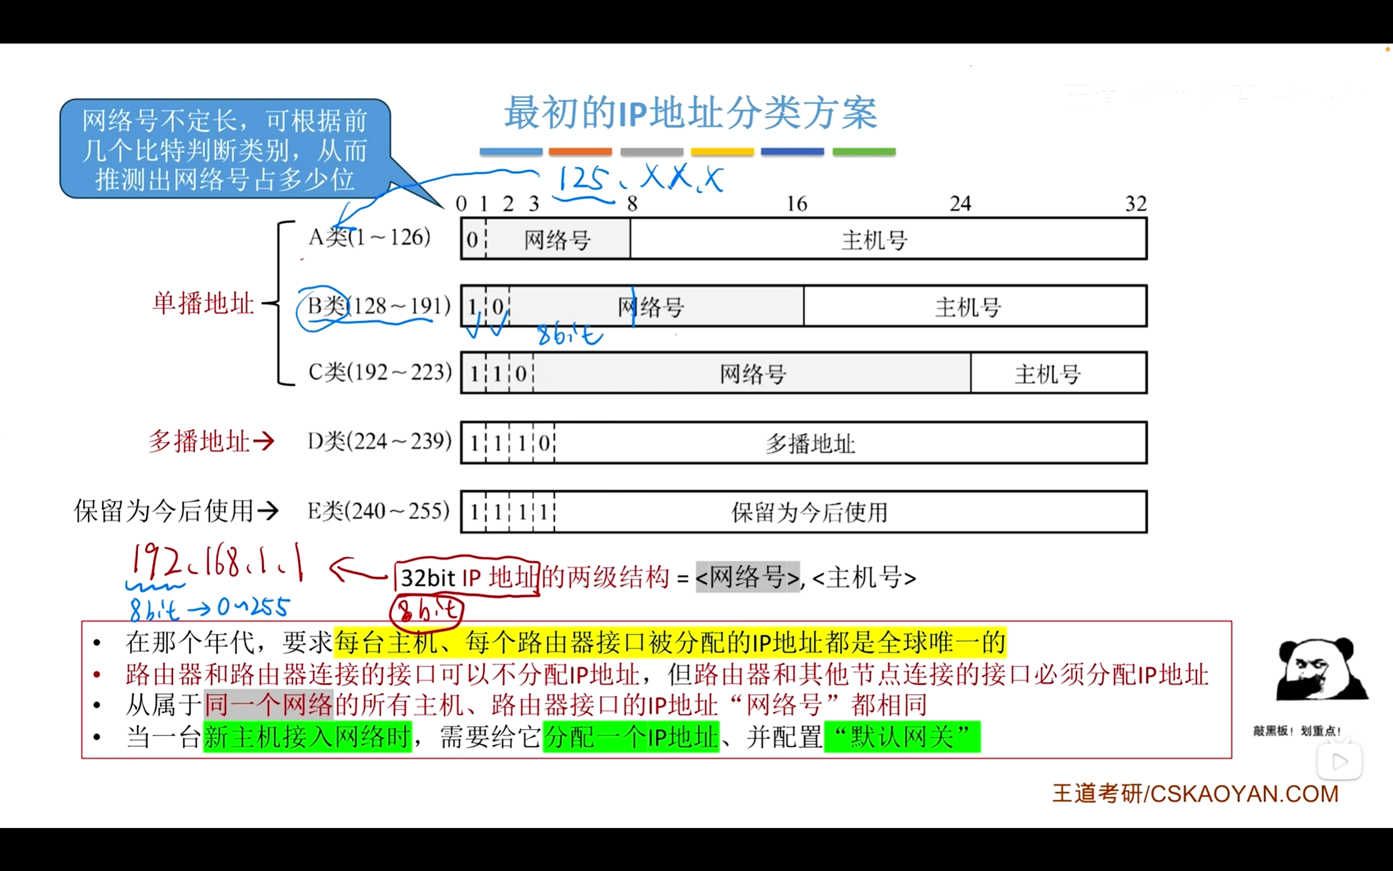Click the orange bar under the title
1393x871 pixels.
click(580, 151)
